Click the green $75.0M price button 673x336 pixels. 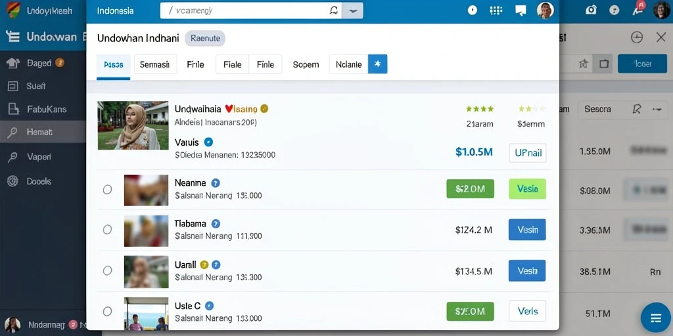470,312
